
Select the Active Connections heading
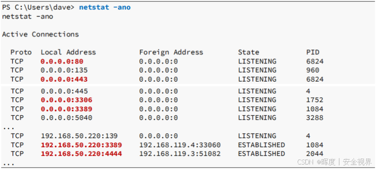[x=40, y=34]
